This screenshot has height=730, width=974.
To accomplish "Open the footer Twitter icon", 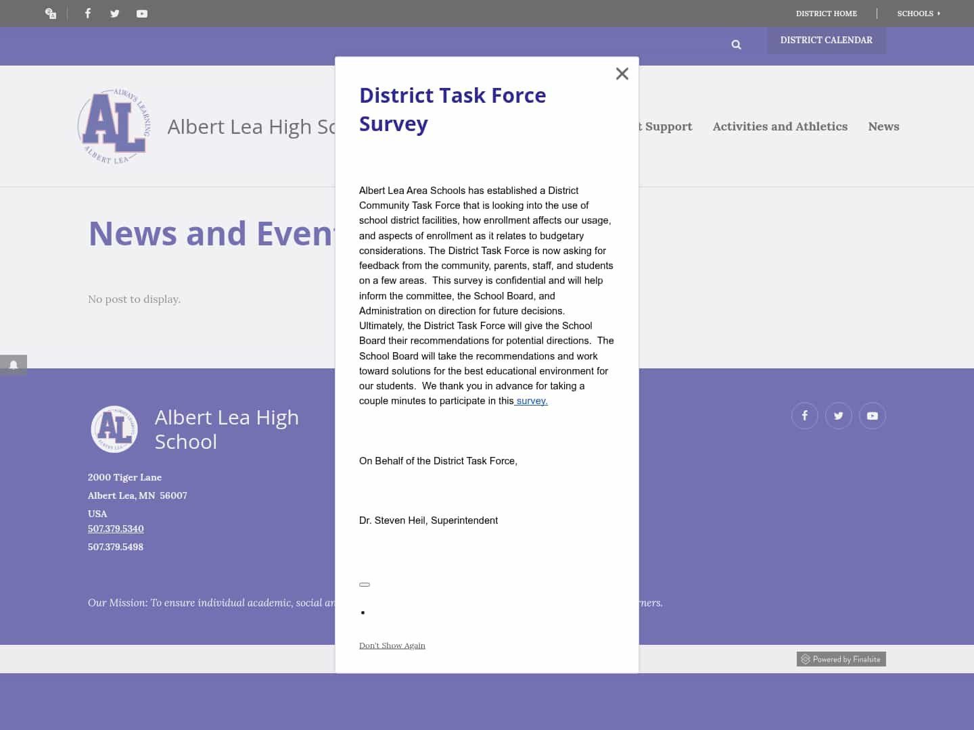I will point(839,416).
